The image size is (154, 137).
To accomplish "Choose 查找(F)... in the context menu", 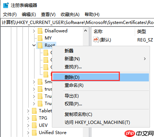I will click(101, 67).
